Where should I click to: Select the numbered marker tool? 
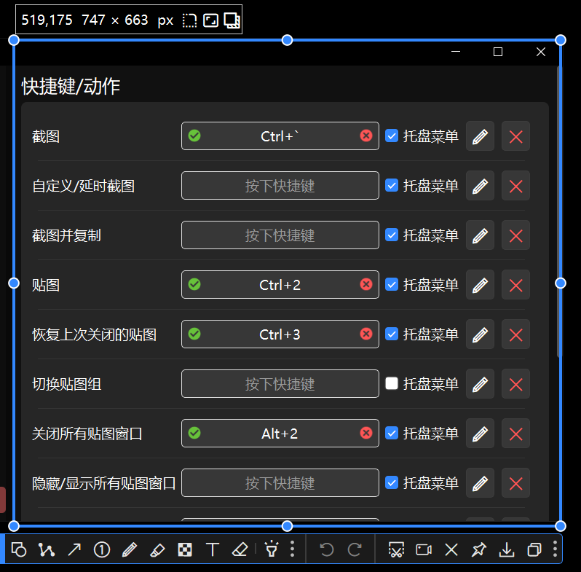(102, 549)
